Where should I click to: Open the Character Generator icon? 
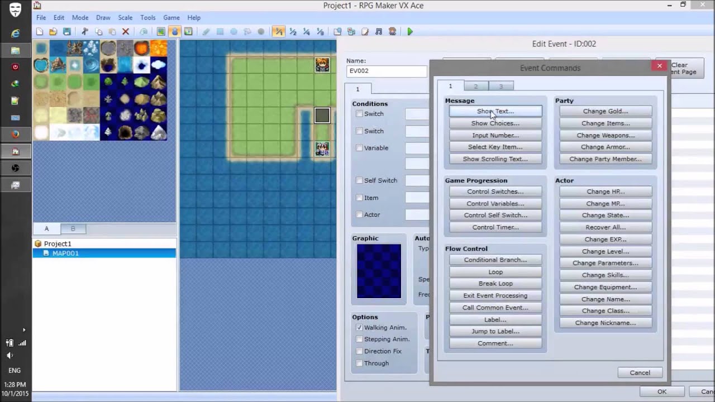pos(392,32)
